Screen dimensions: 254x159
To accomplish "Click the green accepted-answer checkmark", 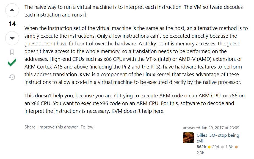I will point(12,63).
